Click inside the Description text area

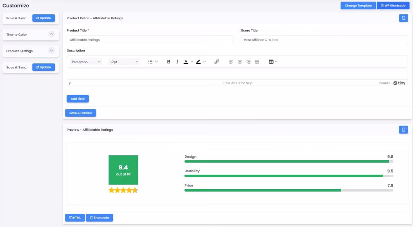pos(237,74)
